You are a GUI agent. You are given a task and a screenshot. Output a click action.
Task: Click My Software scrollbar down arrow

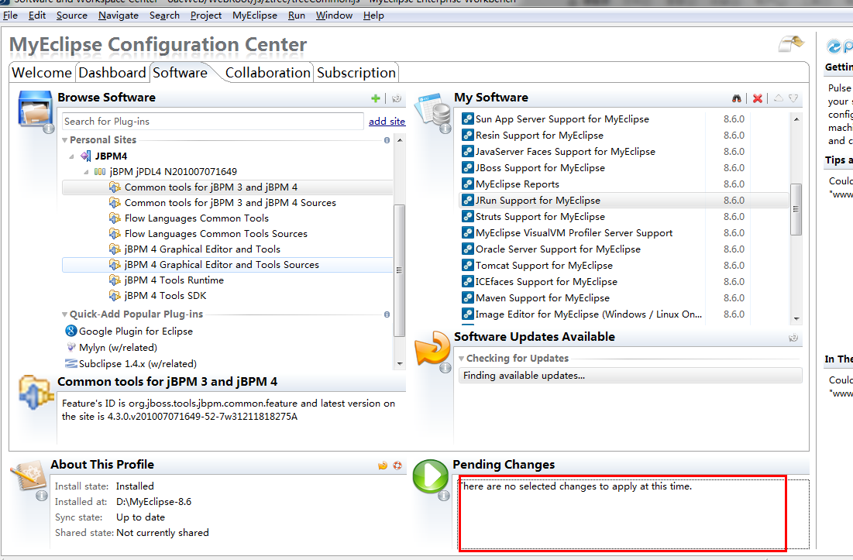(796, 318)
